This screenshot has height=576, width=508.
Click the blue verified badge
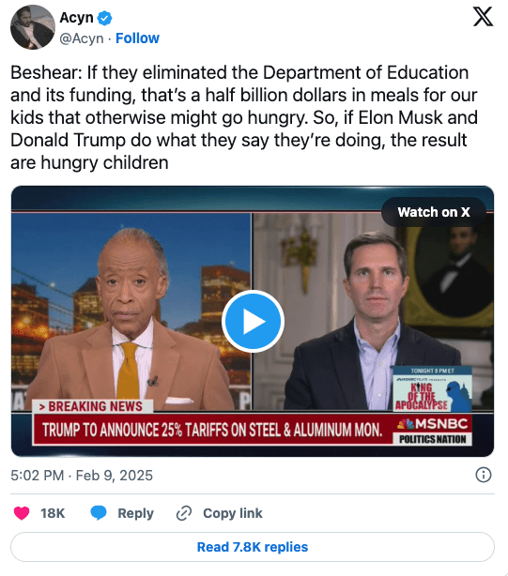point(105,18)
